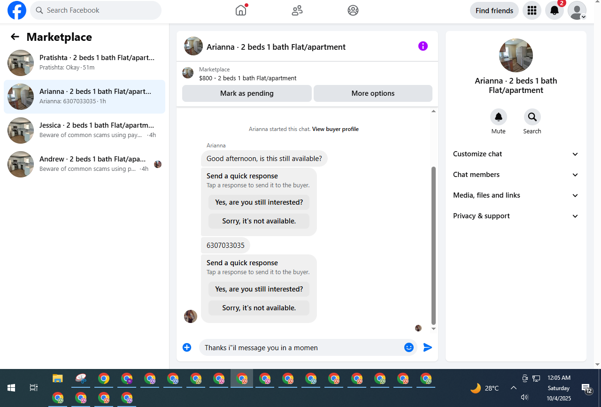Expand Media, files and links section

click(x=516, y=195)
